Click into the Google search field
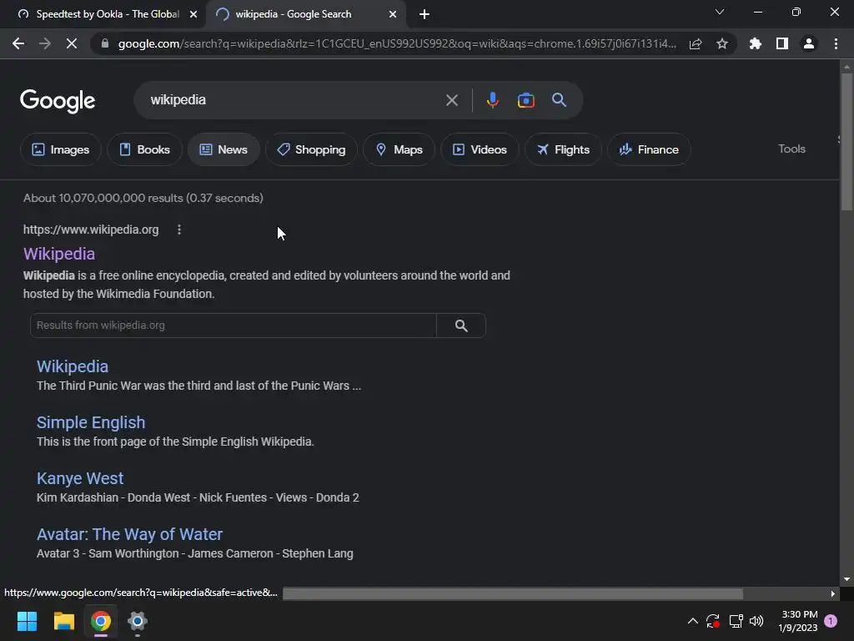Screen dimensions: 854x641 294,100
